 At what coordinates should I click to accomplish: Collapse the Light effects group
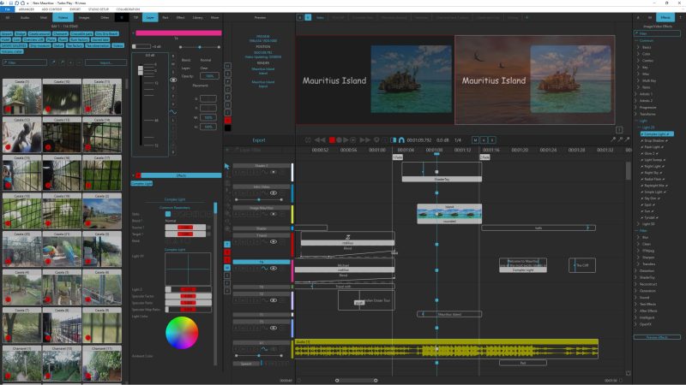[x=635, y=121]
